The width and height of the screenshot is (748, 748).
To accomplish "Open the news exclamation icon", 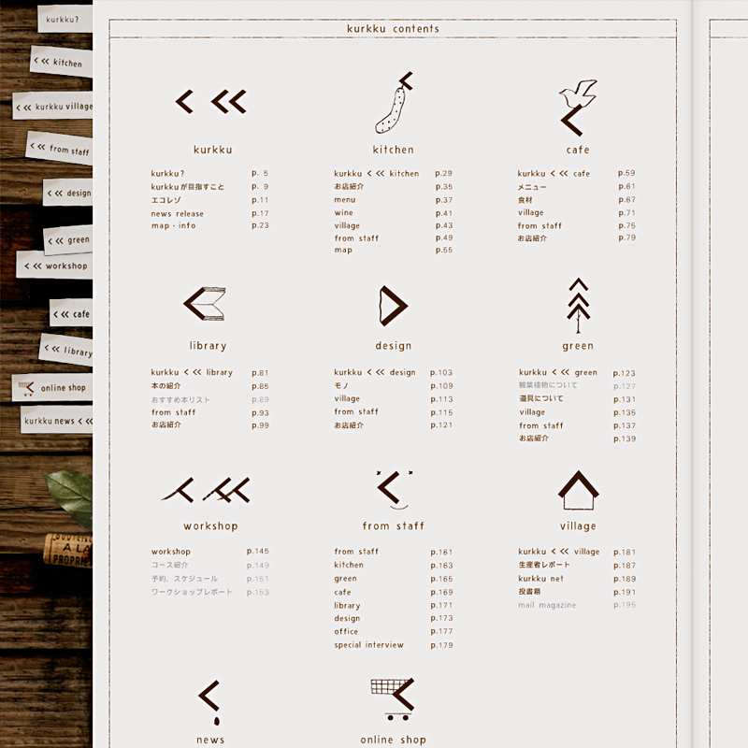I will 210,701.
